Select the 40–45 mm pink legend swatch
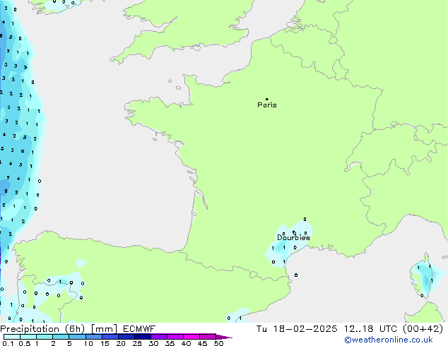 pos(191,337)
